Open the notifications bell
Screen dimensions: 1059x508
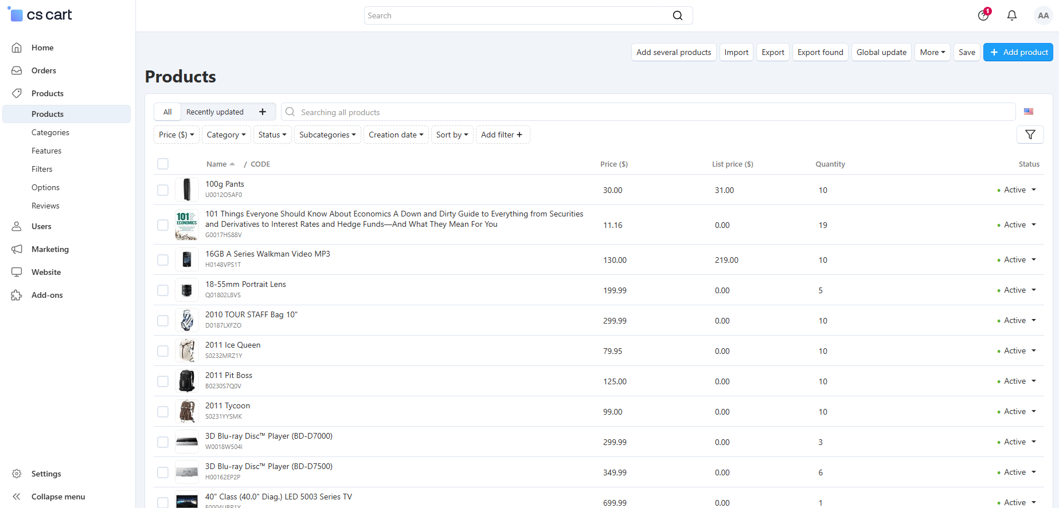click(x=1012, y=15)
